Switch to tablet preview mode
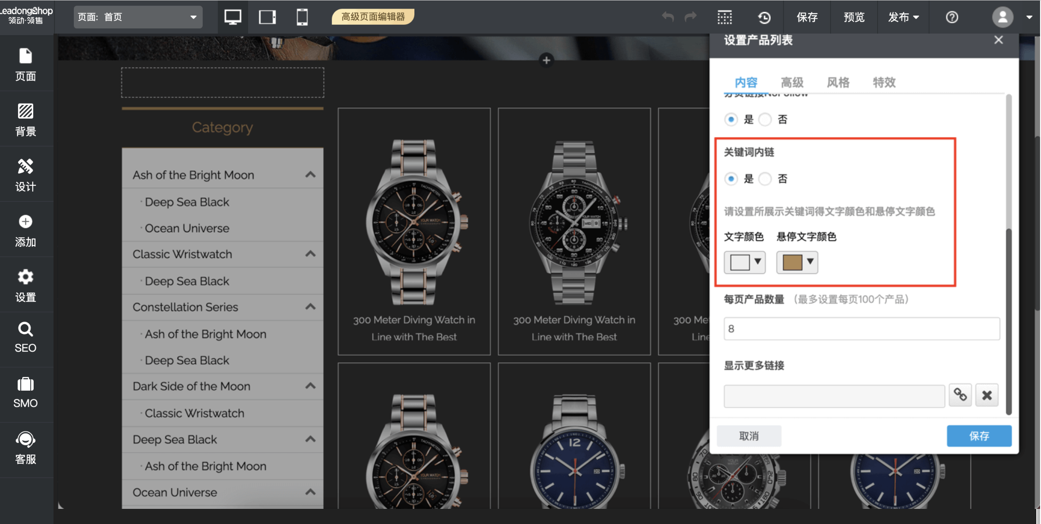1041x524 pixels. coord(267,17)
